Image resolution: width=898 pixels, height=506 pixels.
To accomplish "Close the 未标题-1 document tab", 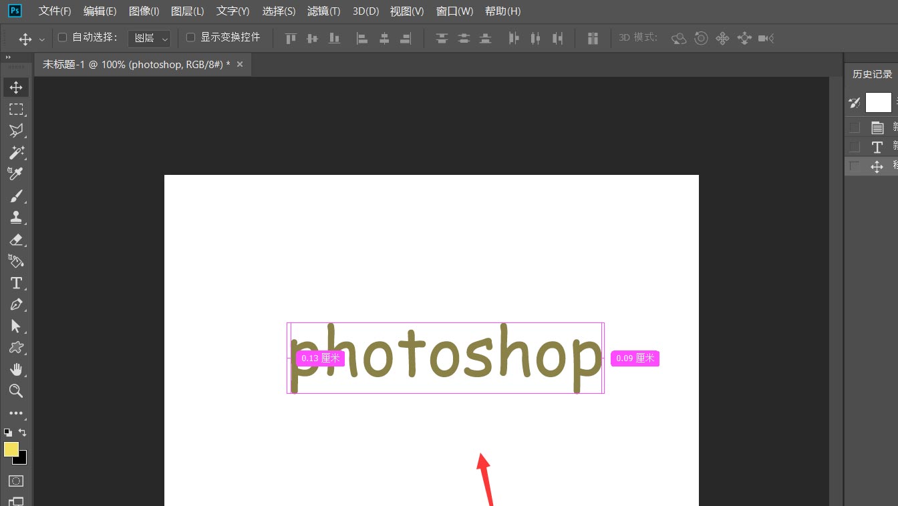I will [x=240, y=64].
